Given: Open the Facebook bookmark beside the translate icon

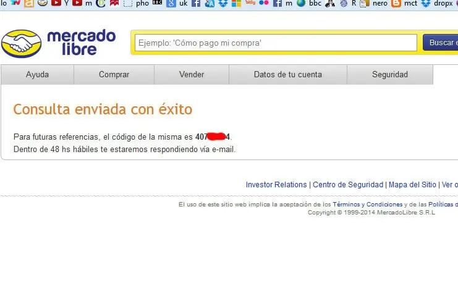Looking at the screenshot, I should point(196,3).
